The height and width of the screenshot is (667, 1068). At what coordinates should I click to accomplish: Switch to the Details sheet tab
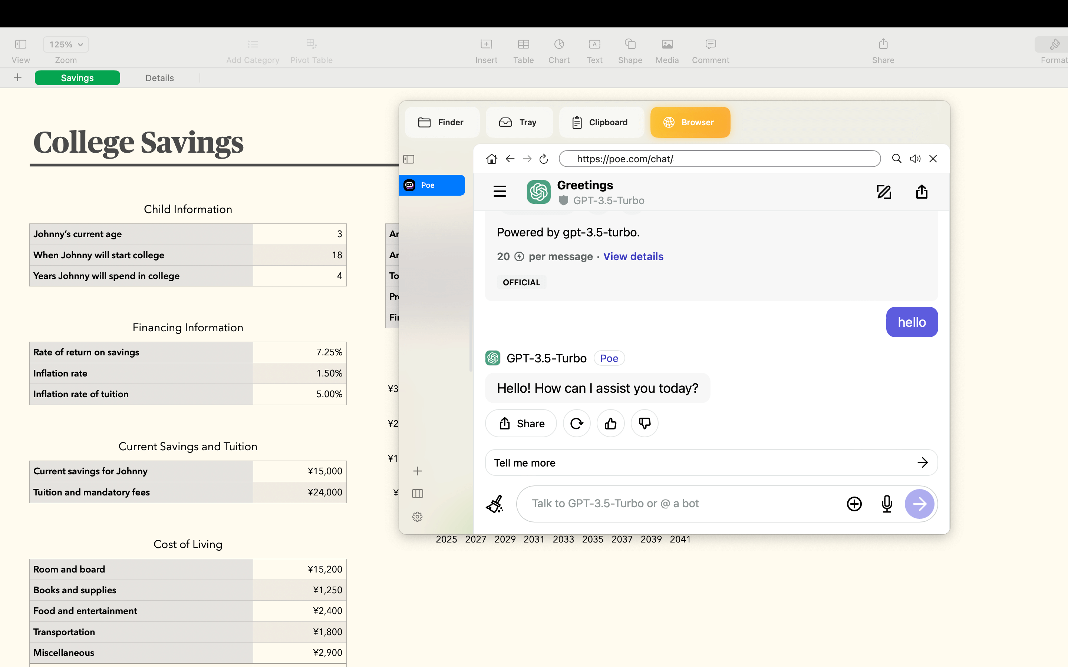[x=159, y=78]
